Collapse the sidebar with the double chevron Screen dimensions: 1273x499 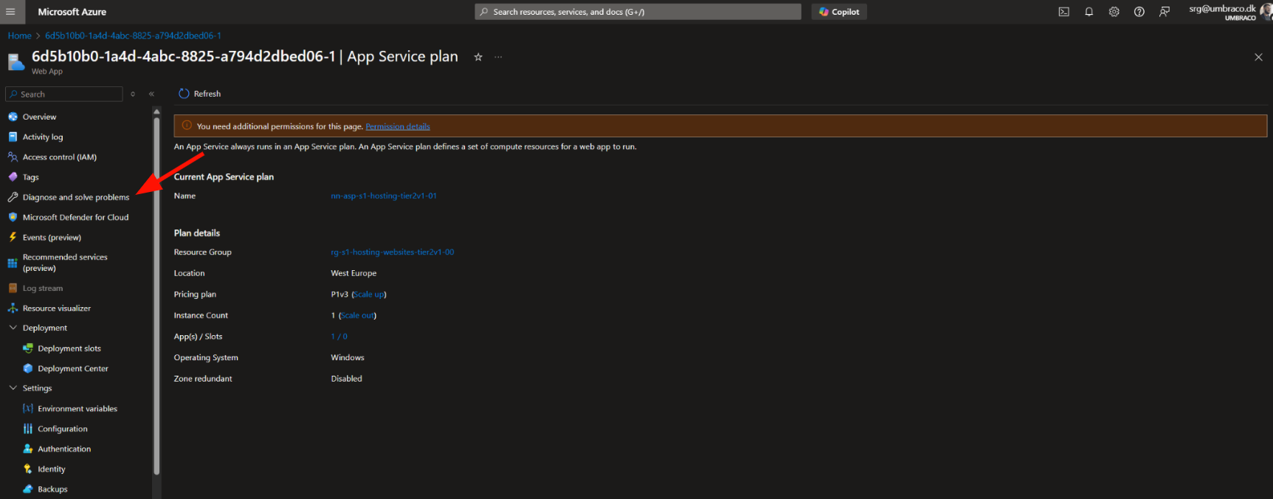(x=151, y=94)
